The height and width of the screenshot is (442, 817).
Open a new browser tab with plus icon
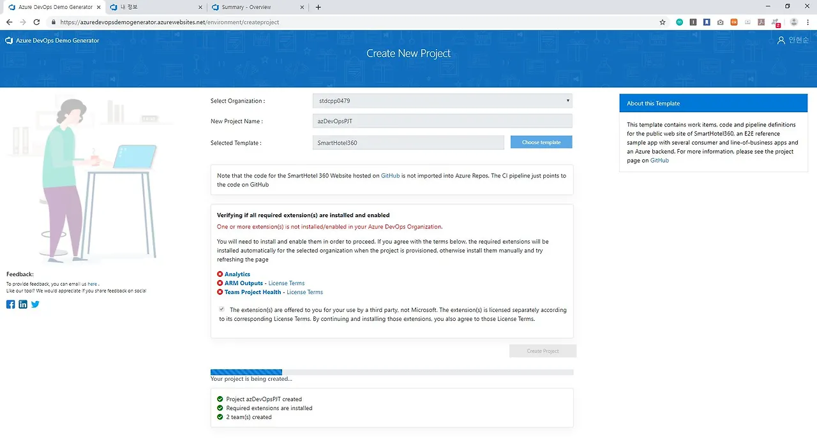[x=319, y=7]
